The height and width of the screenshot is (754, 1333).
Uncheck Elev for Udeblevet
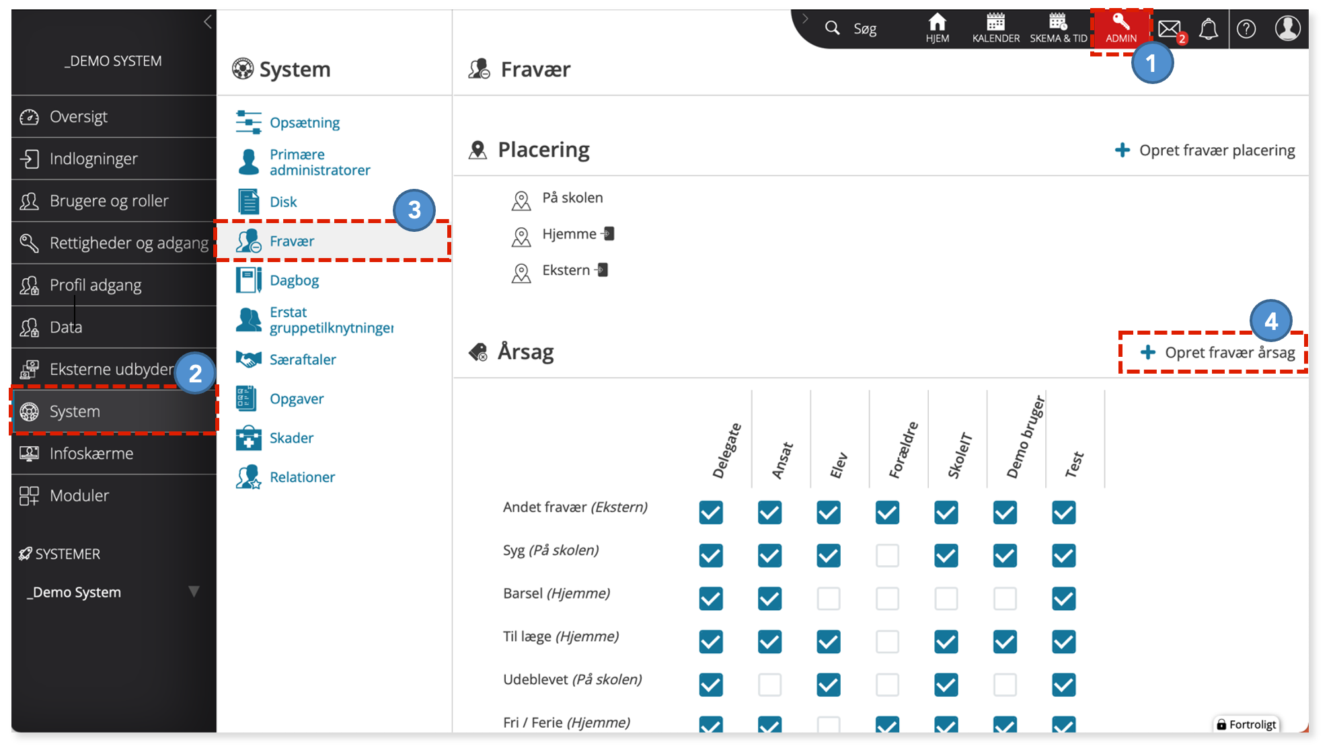[x=828, y=685]
